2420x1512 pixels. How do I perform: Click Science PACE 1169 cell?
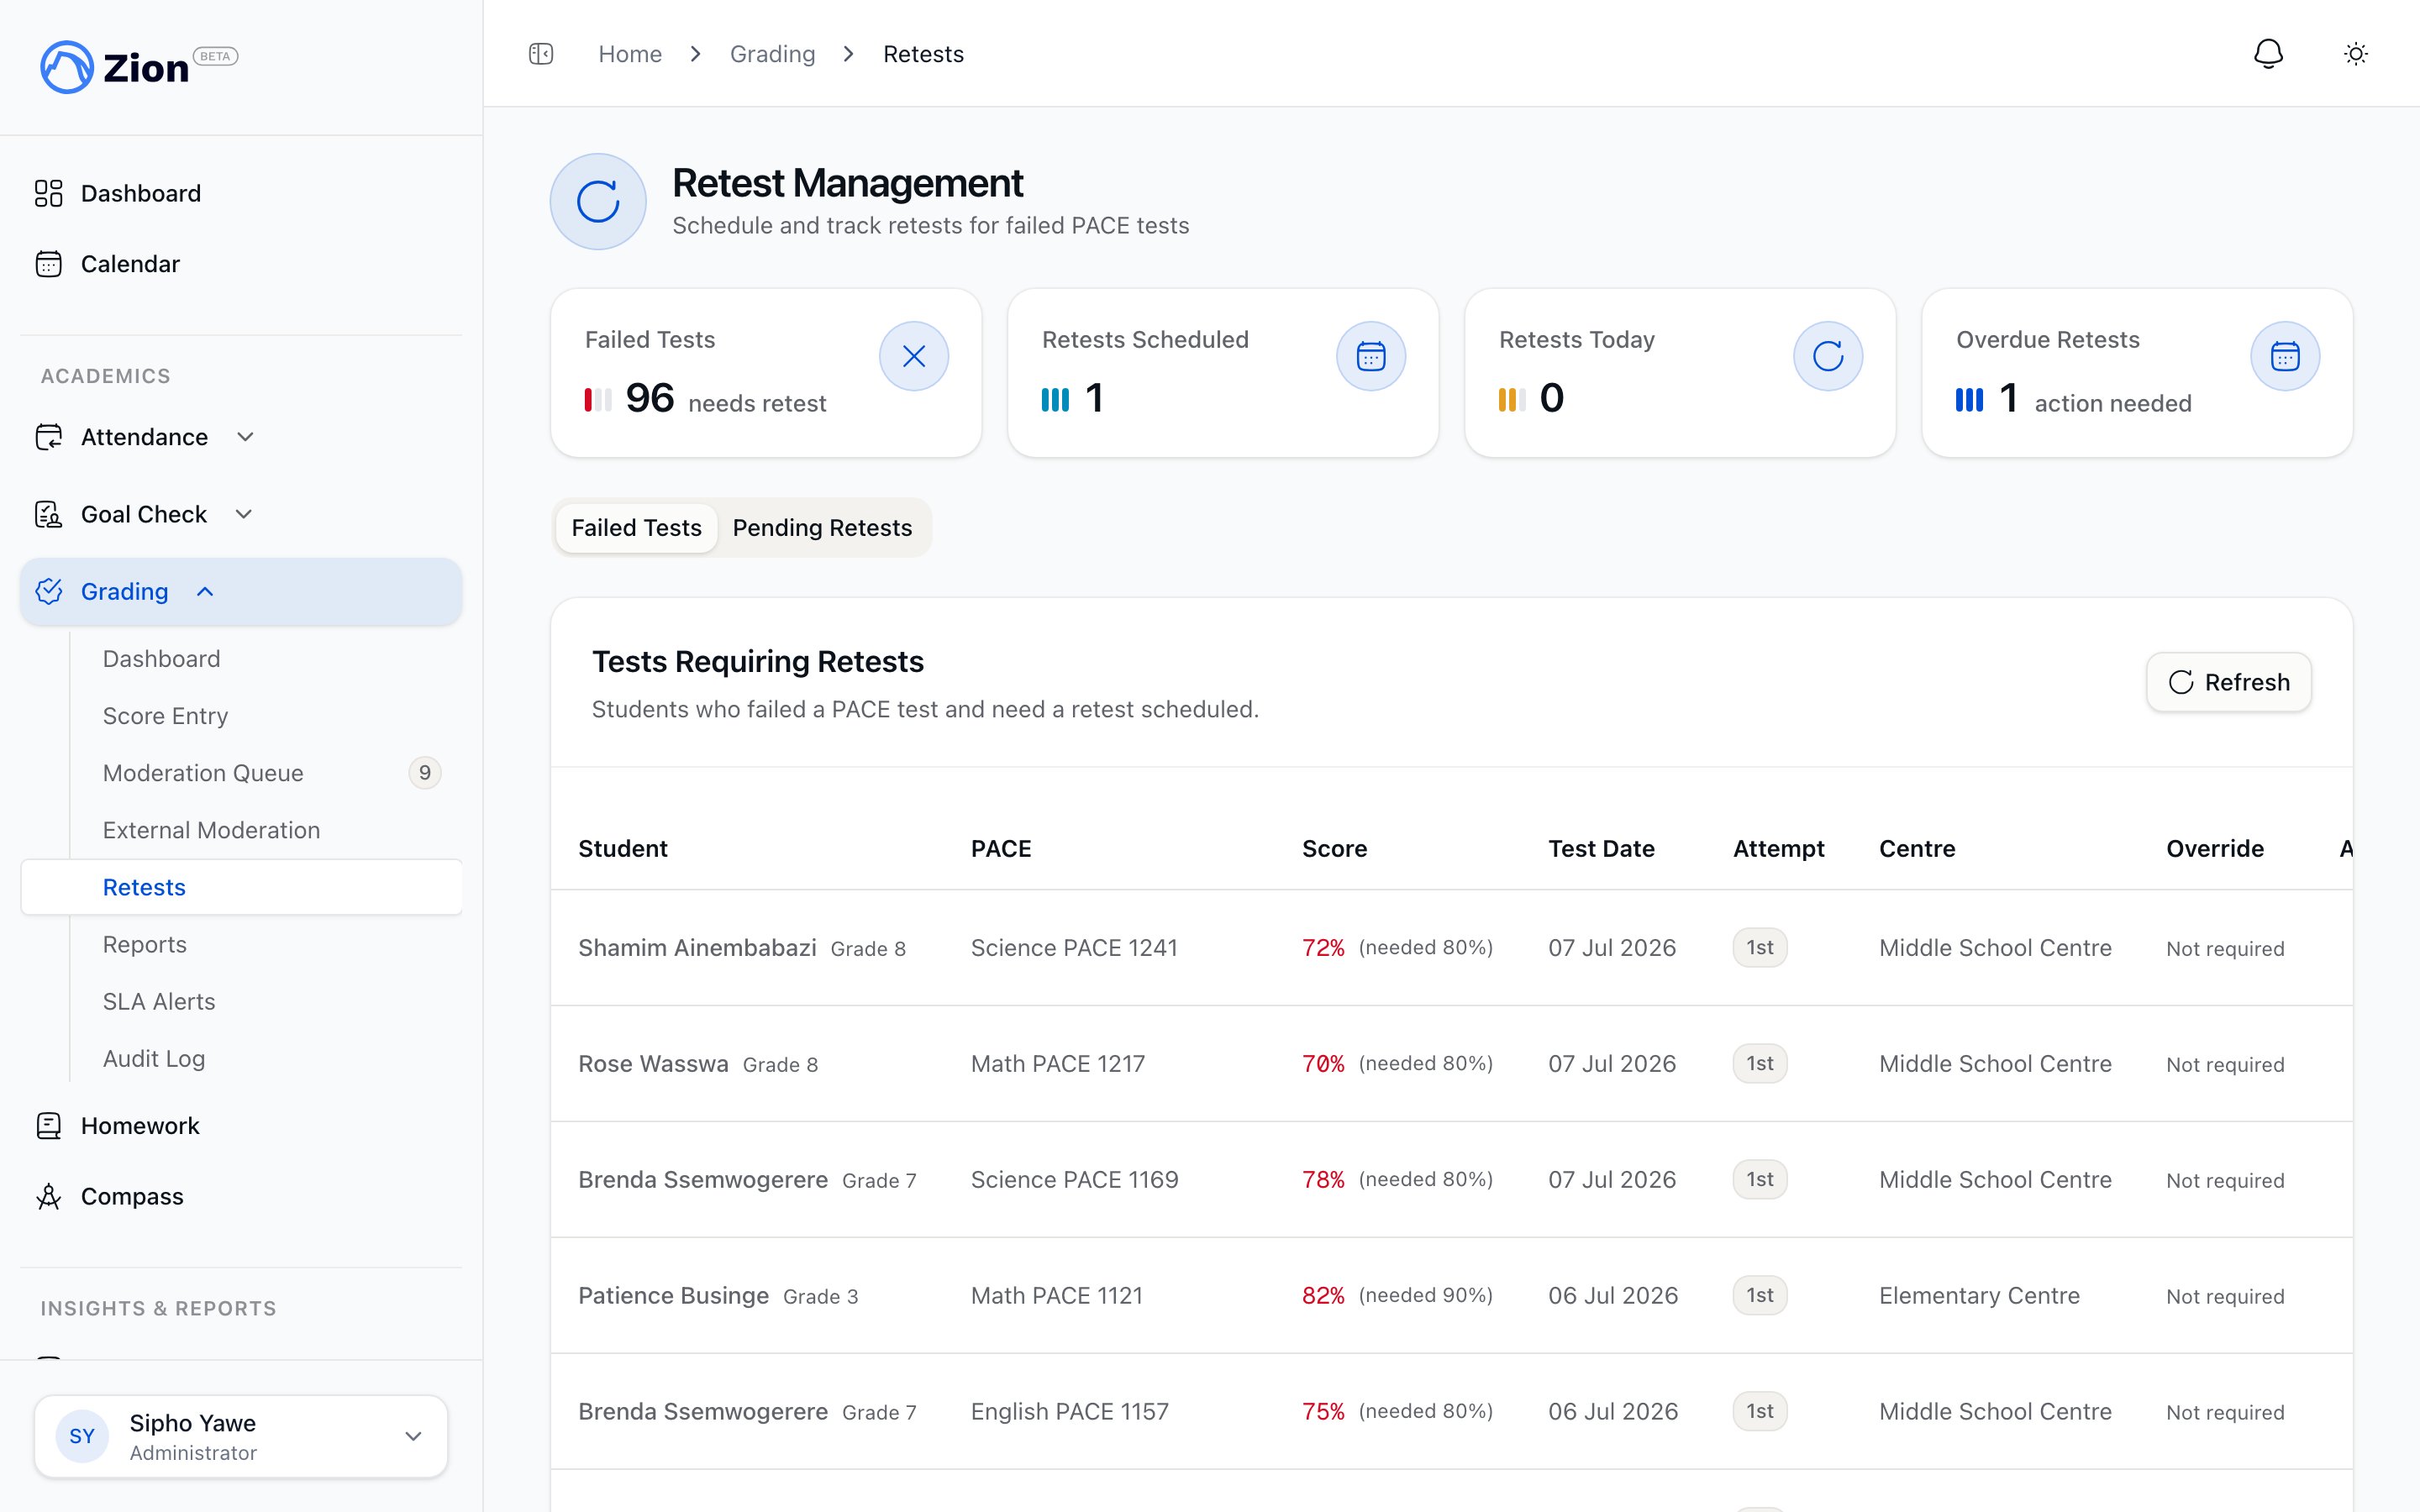coord(1074,1179)
